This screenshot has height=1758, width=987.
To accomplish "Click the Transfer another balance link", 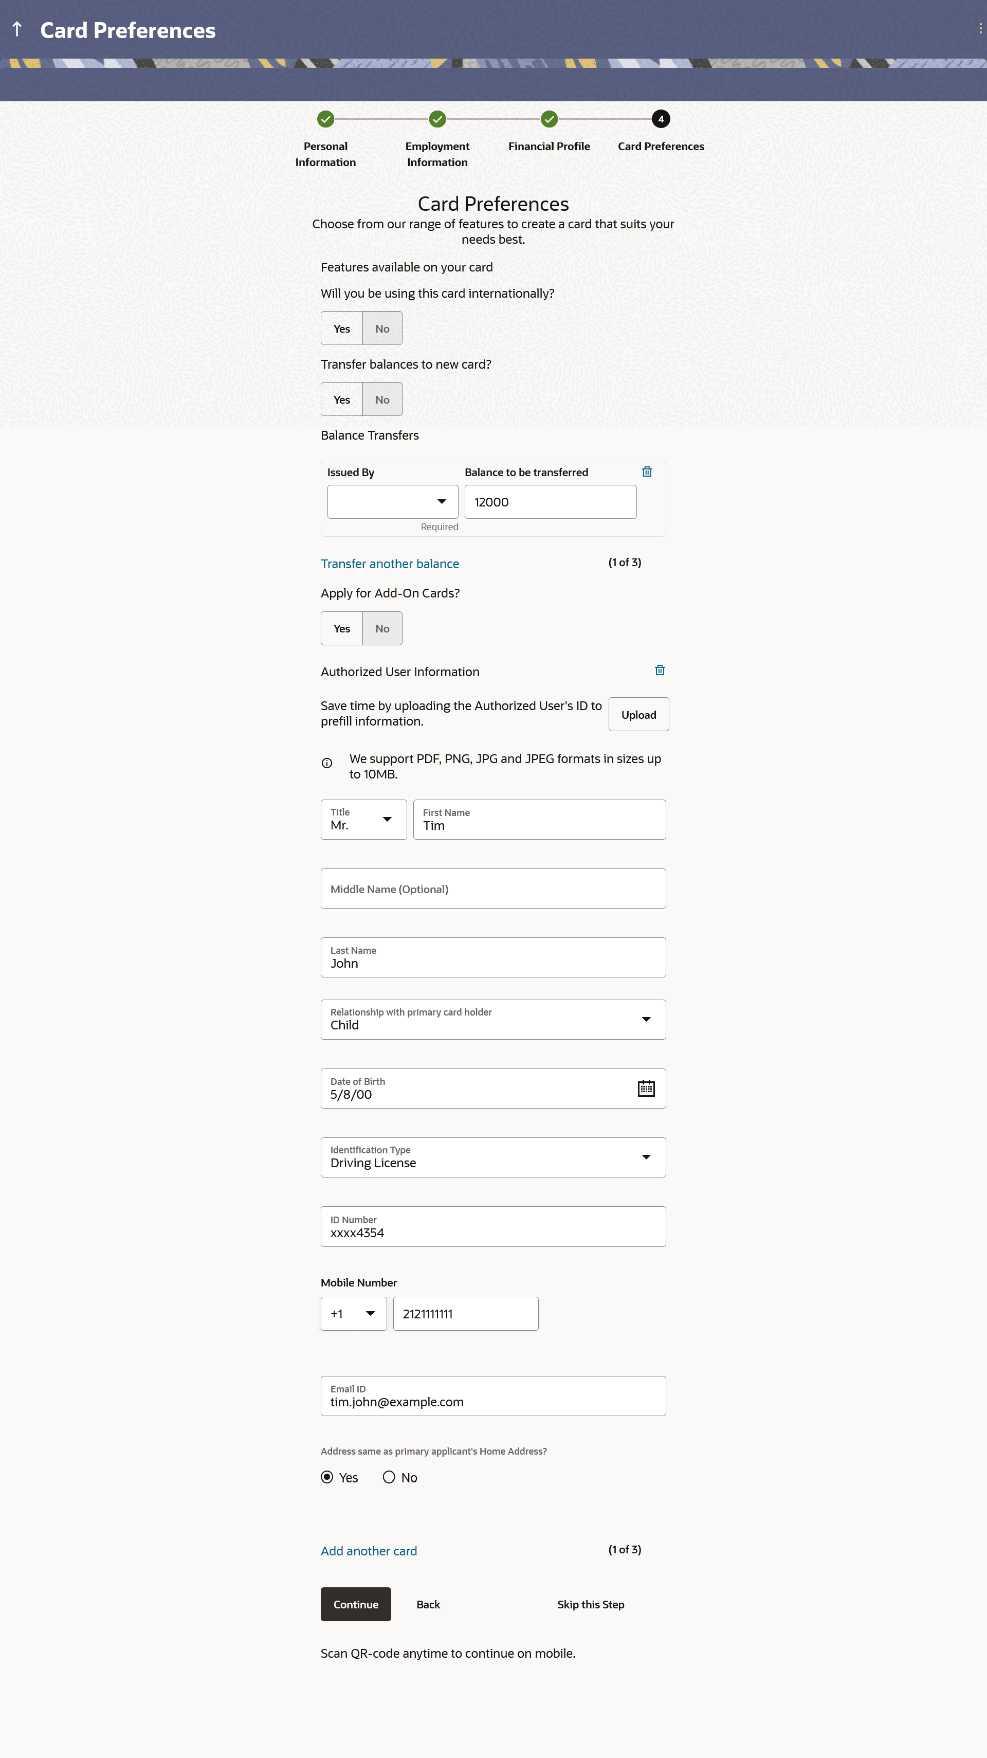I will [390, 564].
